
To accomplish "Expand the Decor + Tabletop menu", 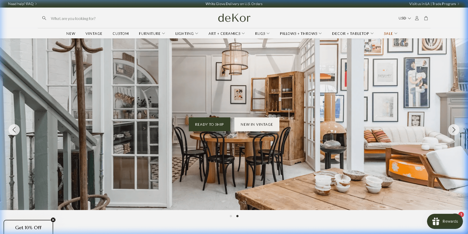I will pos(353,34).
